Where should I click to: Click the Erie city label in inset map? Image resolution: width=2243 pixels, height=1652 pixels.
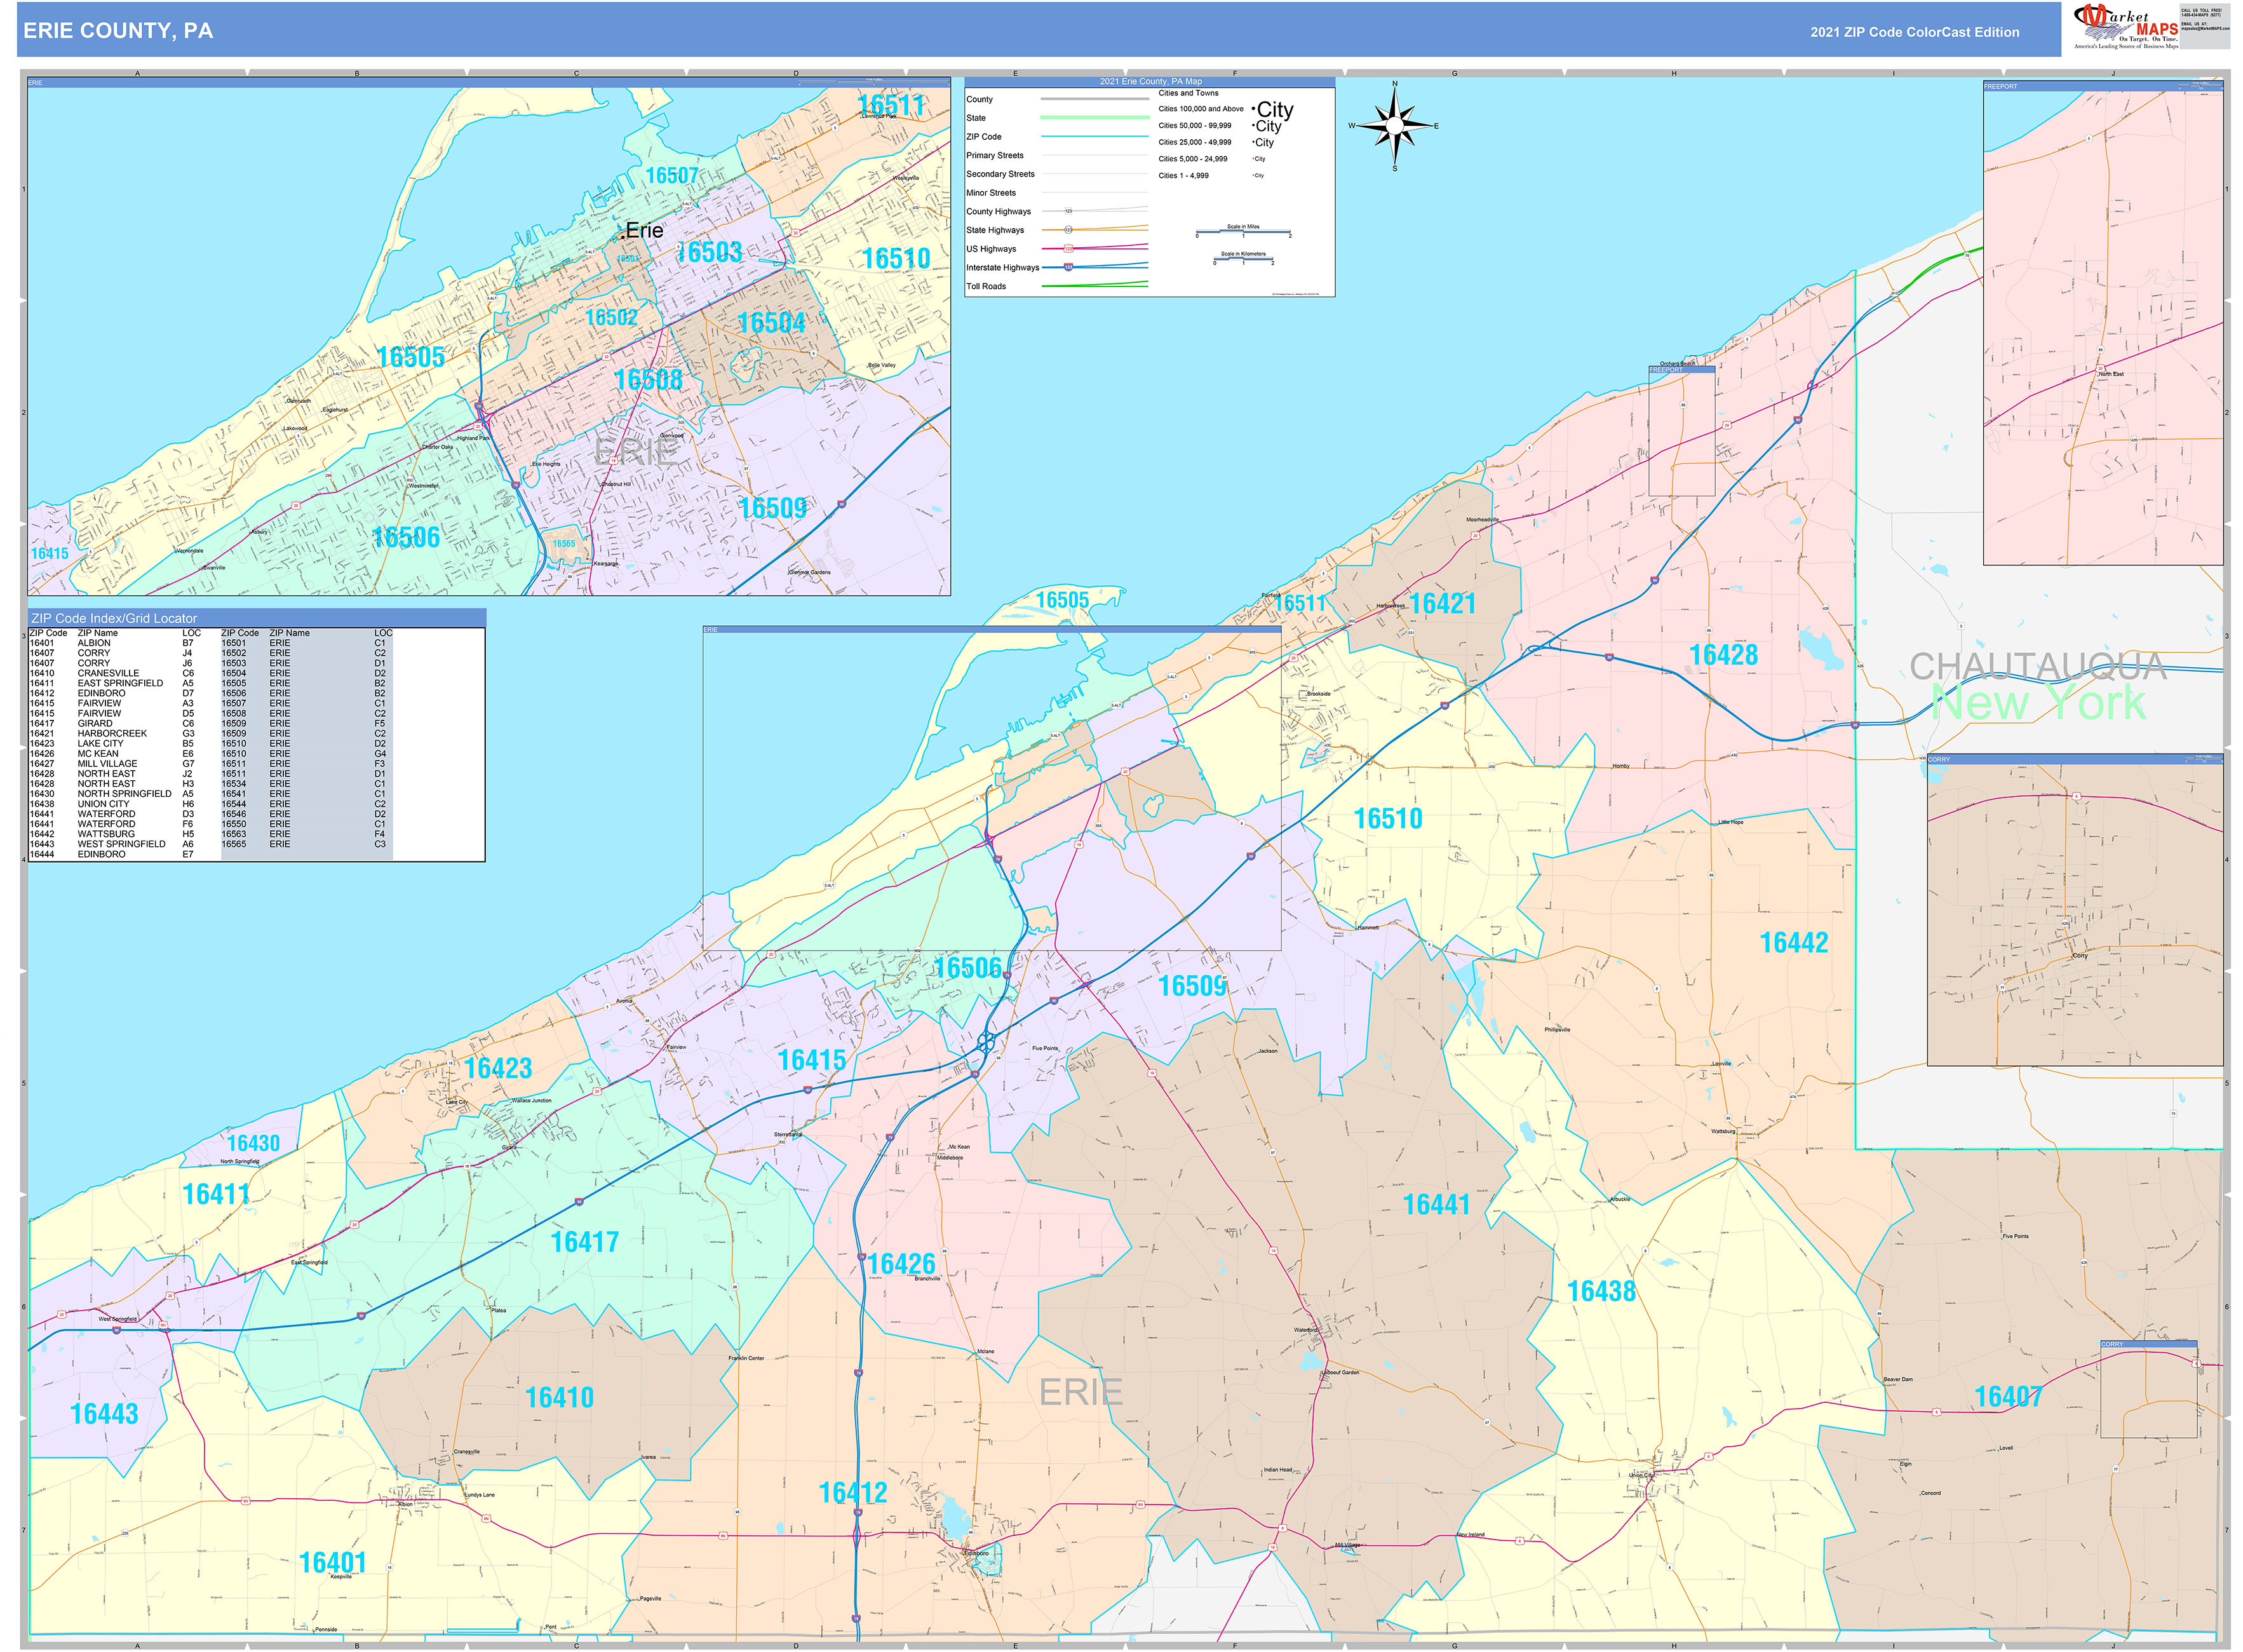pyautogui.click(x=643, y=231)
